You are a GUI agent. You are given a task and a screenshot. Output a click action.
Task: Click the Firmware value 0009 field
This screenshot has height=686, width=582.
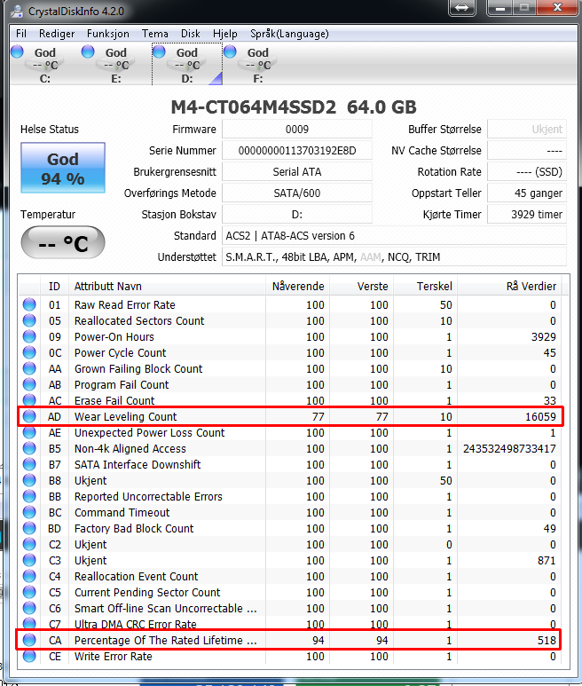pyautogui.click(x=297, y=129)
